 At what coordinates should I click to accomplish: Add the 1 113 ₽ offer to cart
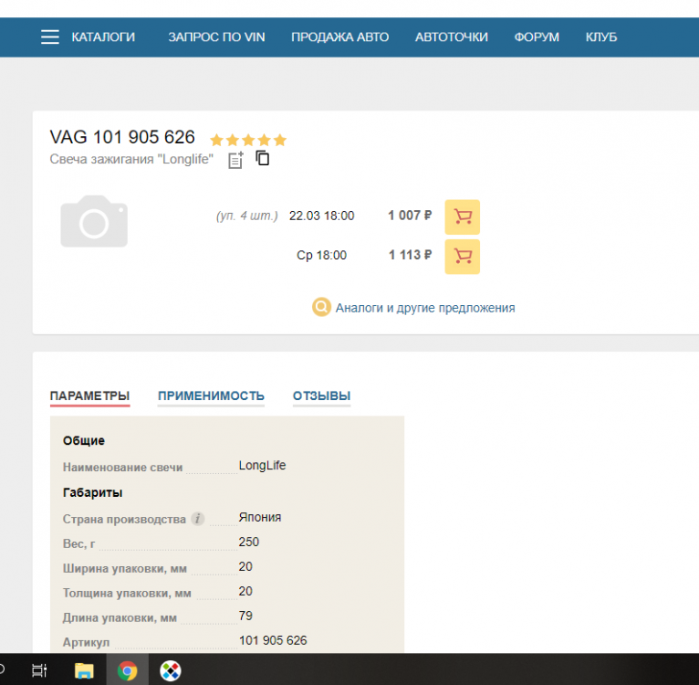[462, 256]
